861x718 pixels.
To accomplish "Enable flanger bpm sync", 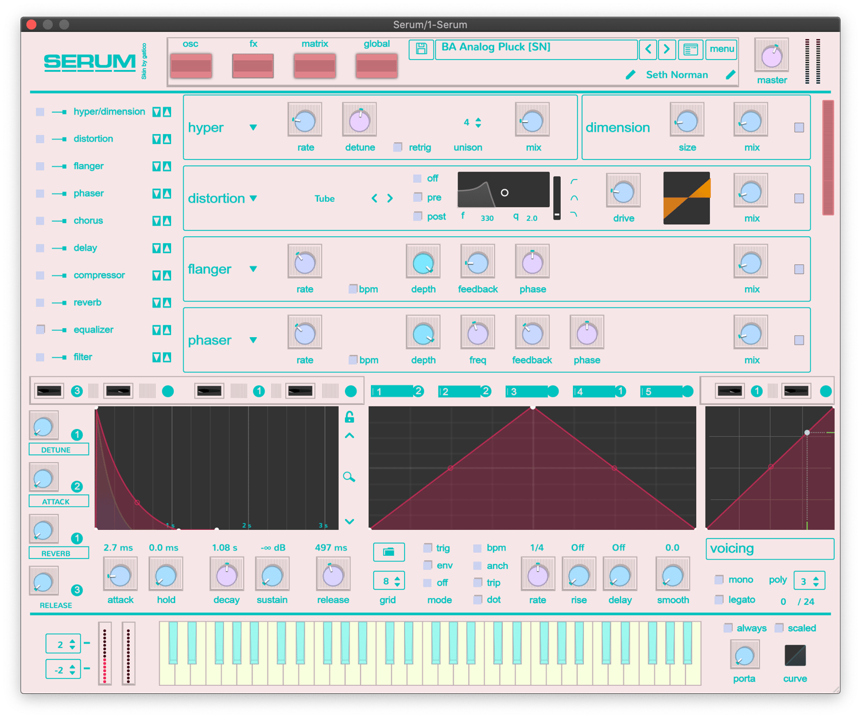I will click(353, 289).
